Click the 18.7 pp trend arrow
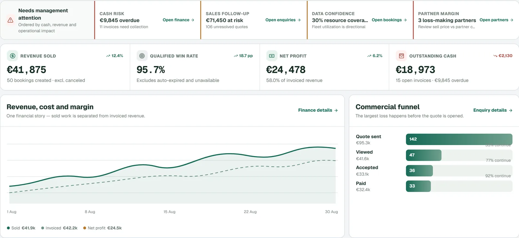The height and width of the screenshot is (238, 519). (236, 56)
